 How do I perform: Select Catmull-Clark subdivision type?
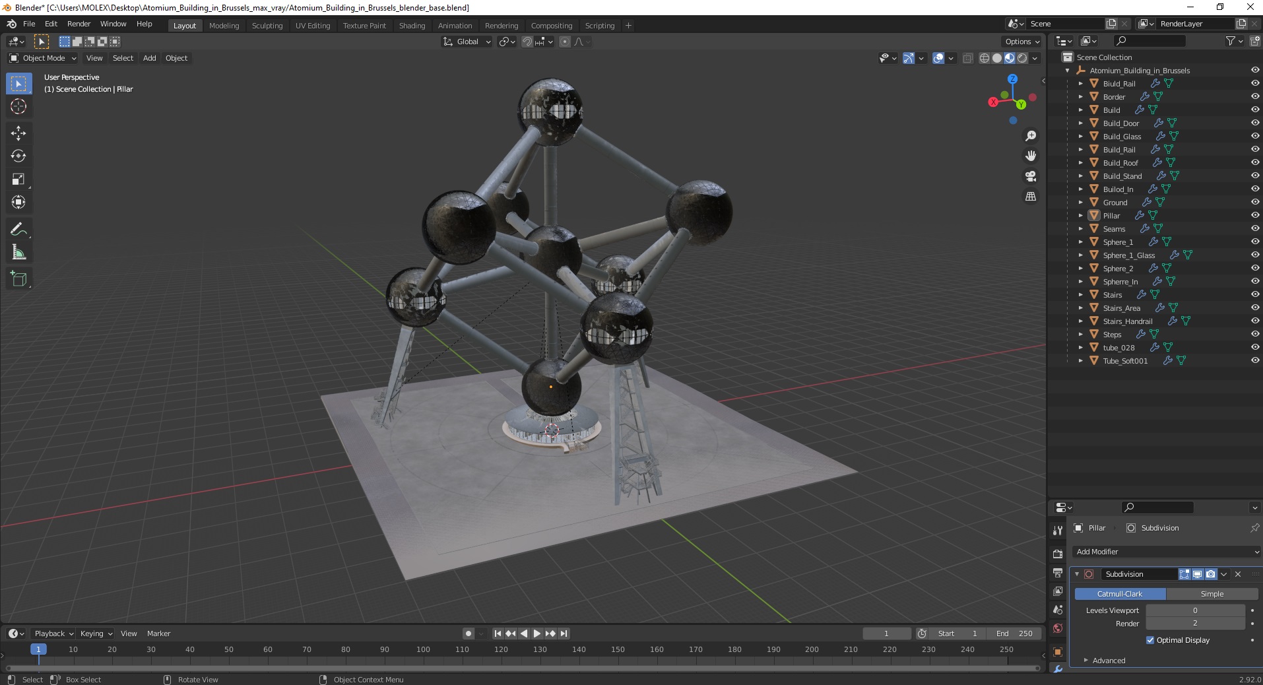[1120, 594]
